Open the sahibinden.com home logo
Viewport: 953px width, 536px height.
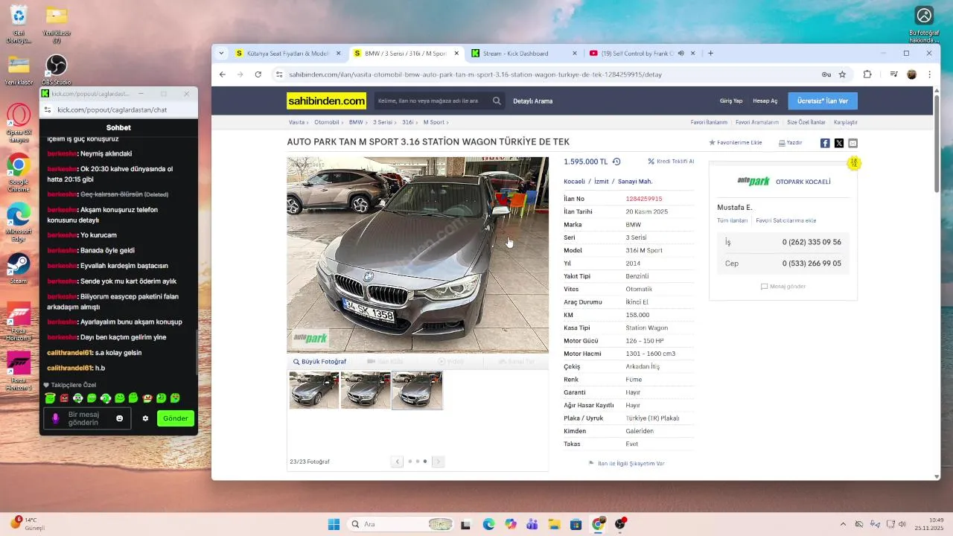click(x=326, y=100)
